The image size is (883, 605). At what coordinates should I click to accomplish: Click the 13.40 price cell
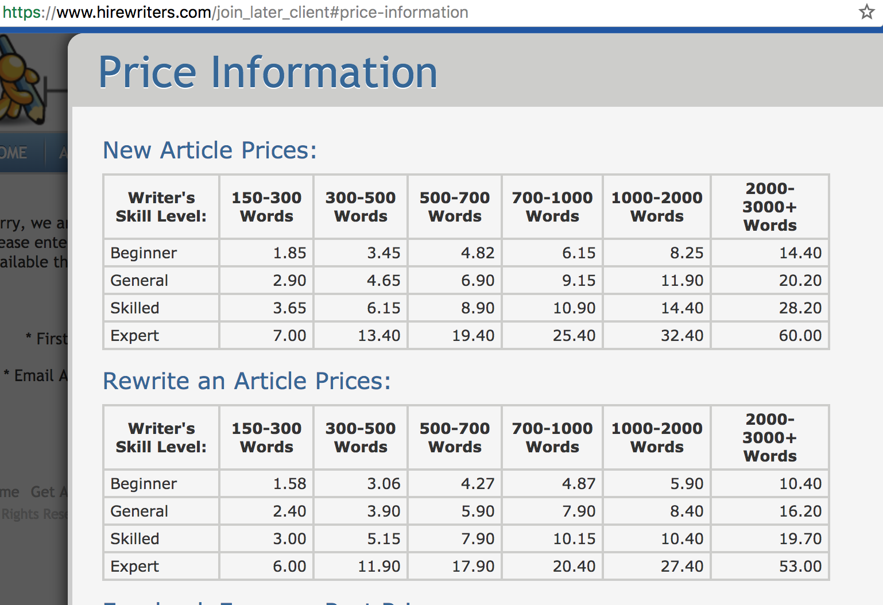point(361,335)
